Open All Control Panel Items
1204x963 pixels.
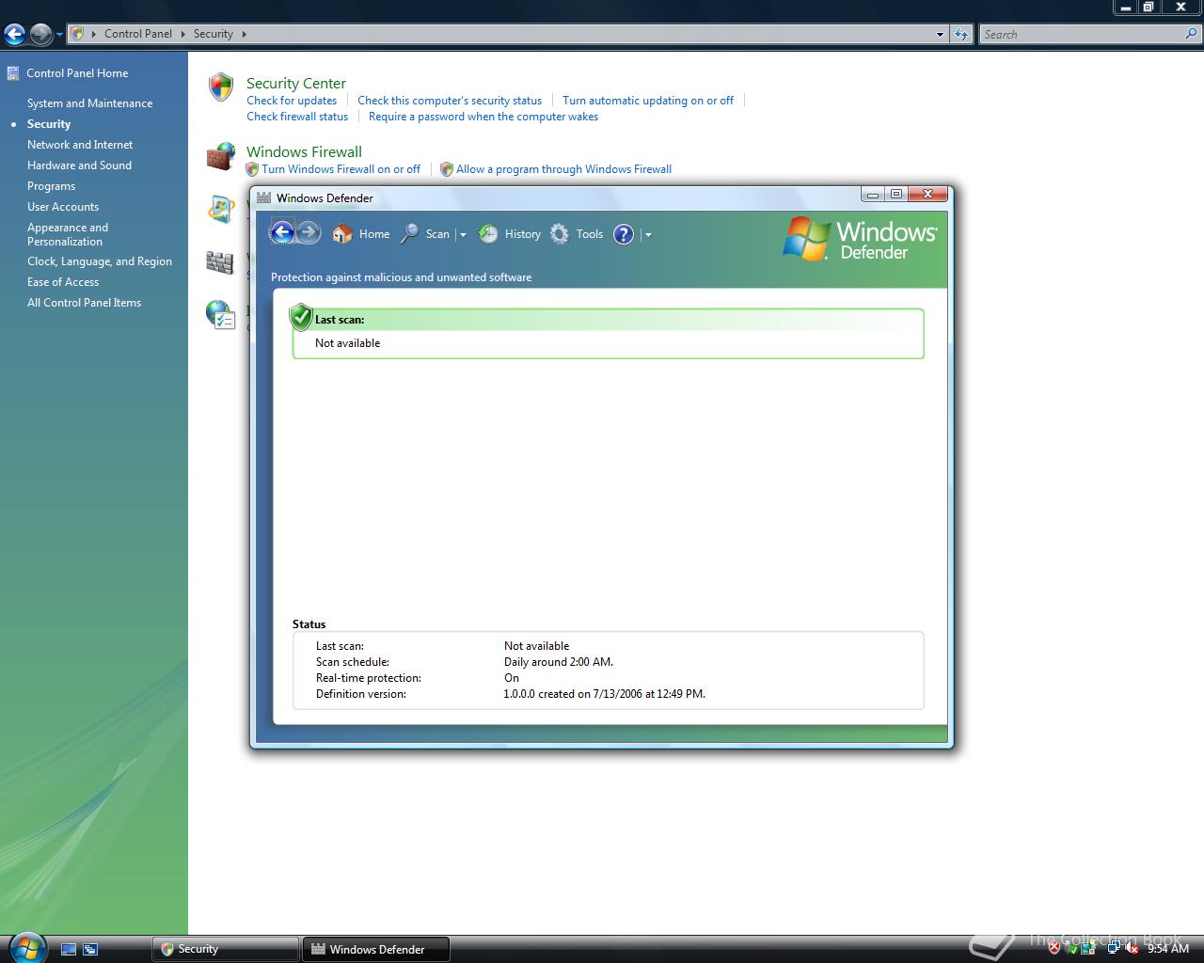tap(84, 303)
